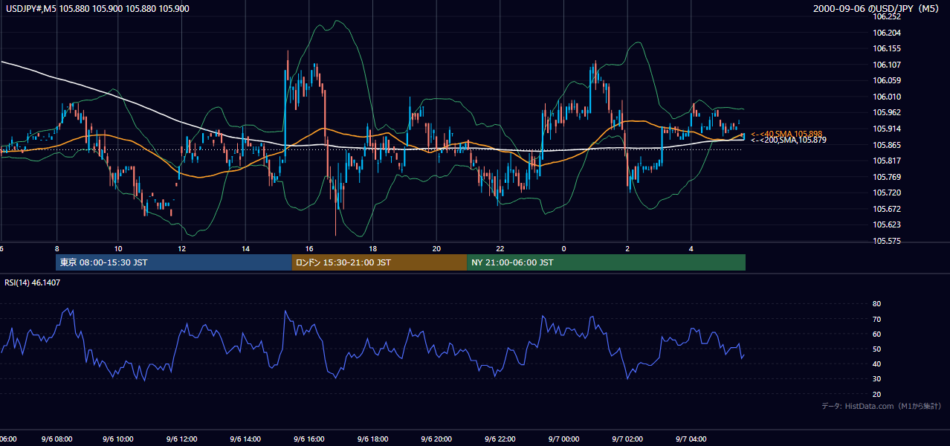Click hour 18 on the price chart axis

[x=373, y=248]
